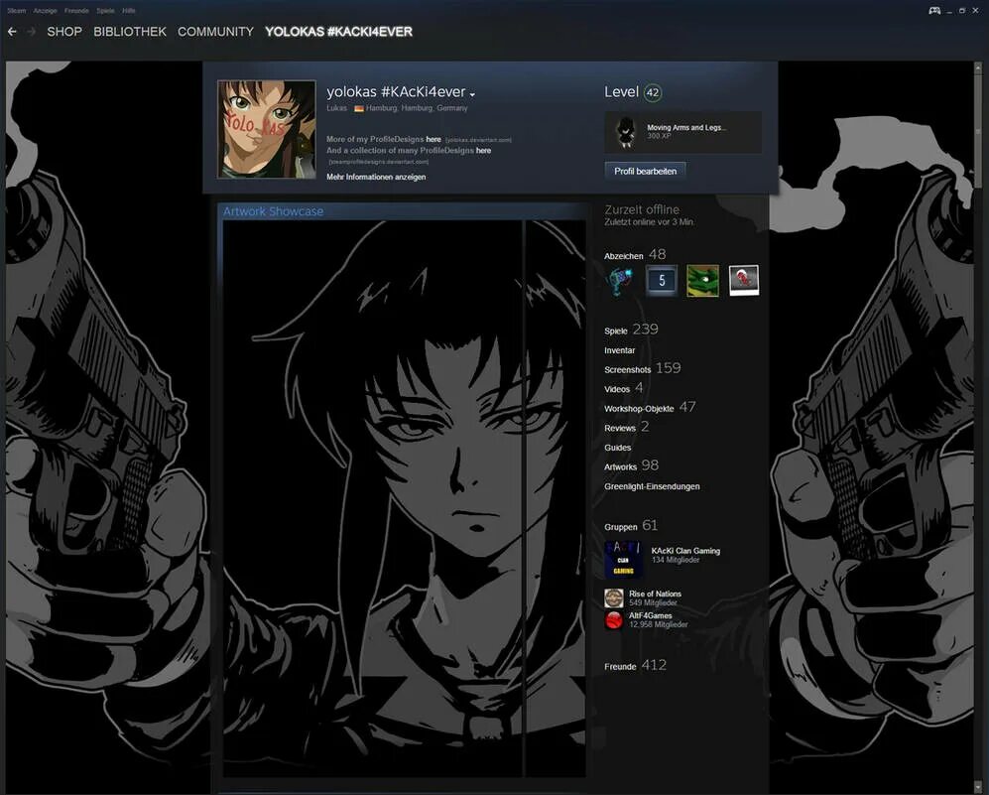Open AltF4Games group name

[651, 615]
